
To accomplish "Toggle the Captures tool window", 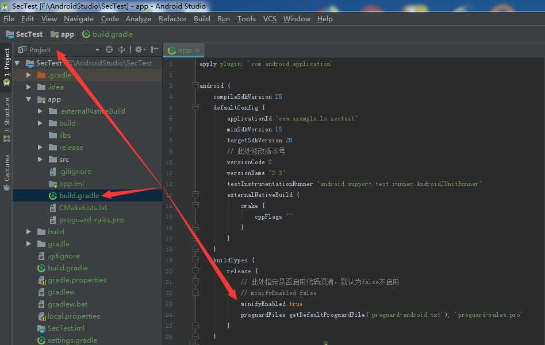I will [6, 172].
